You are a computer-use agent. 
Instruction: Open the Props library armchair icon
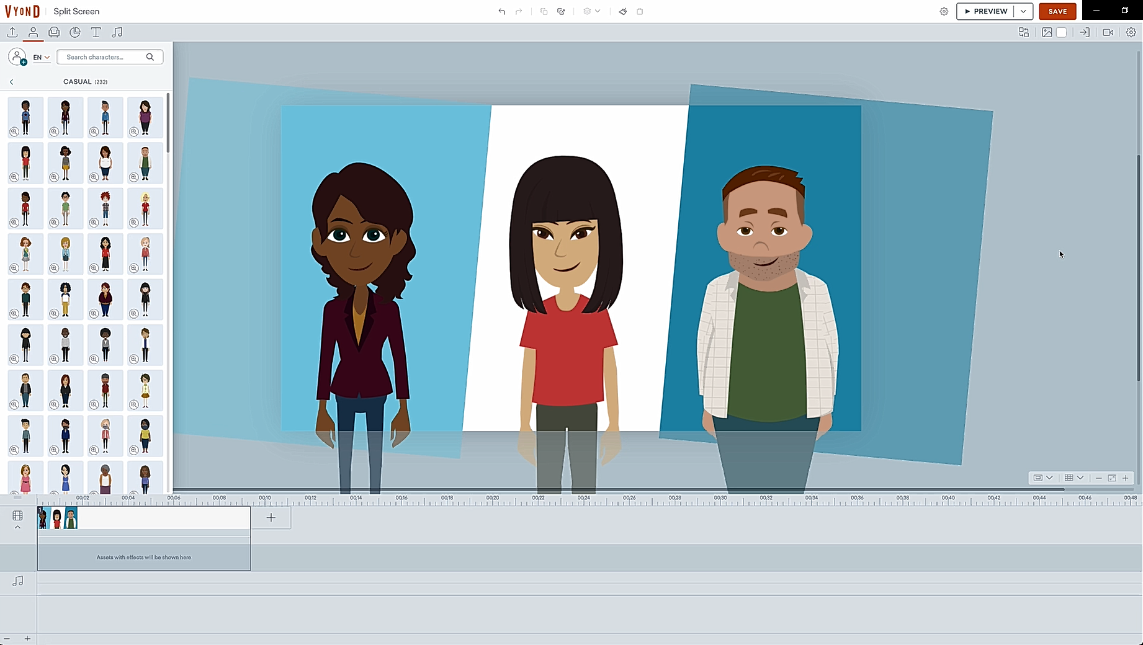click(54, 32)
